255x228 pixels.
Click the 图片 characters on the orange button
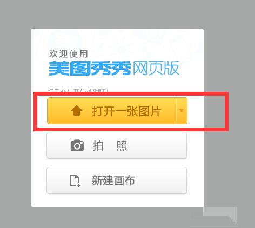(149, 111)
